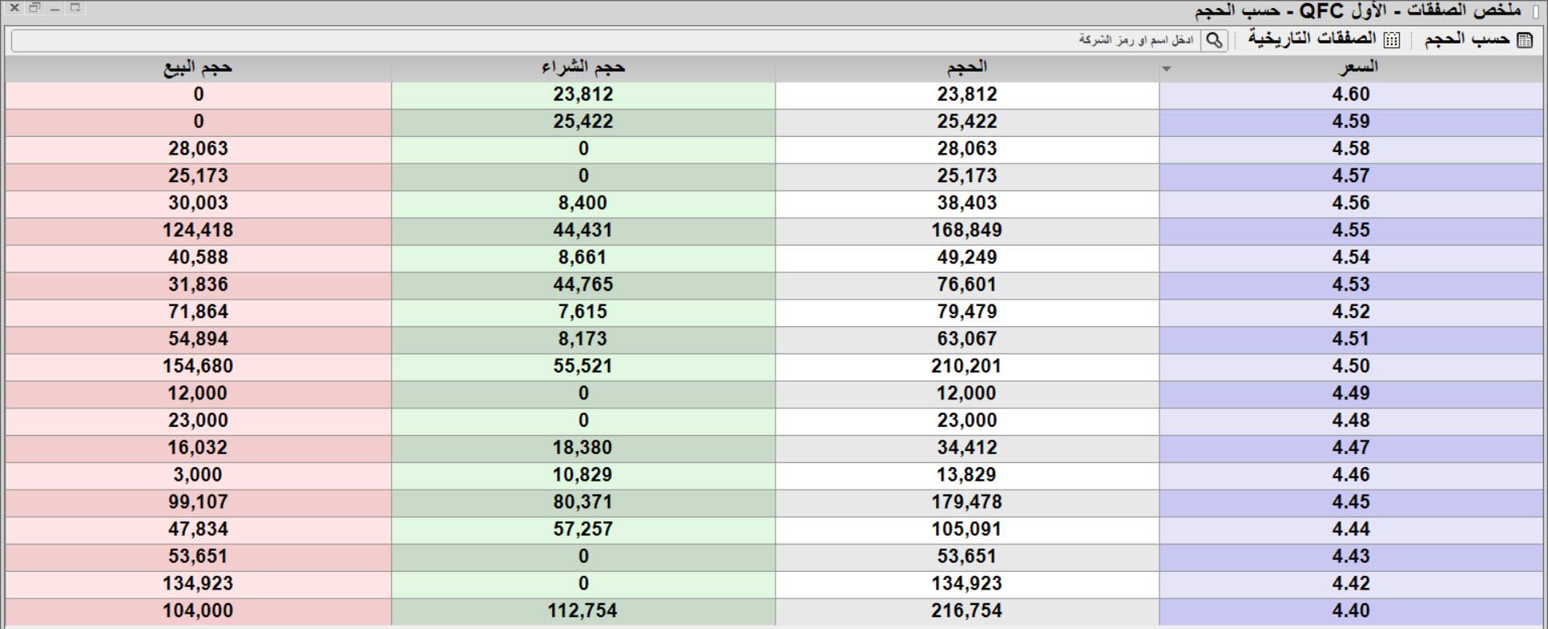The width and height of the screenshot is (1548, 629).
Task: Click buy volume 112,754
Action: coord(583,611)
